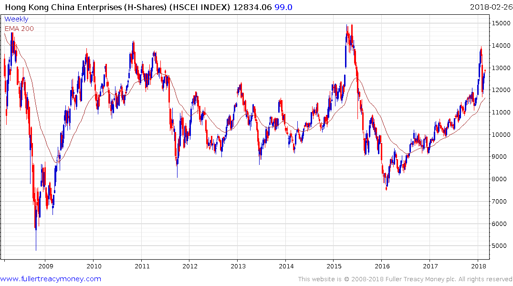Click the 2013 year axis label
The image size is (513, 286).
238,266
